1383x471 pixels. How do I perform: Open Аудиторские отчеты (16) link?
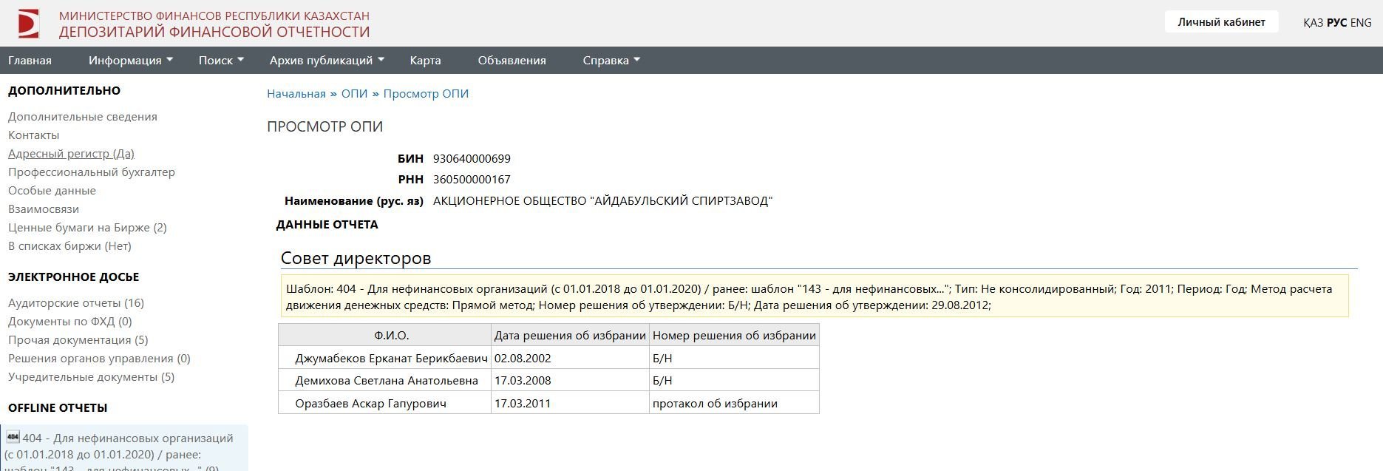click(76, 303)
